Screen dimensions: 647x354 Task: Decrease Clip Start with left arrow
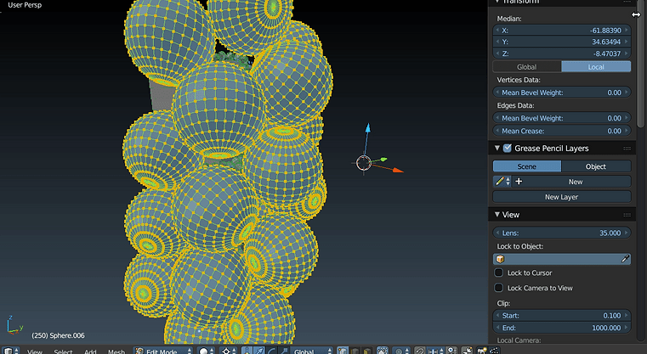coord(497,316)
